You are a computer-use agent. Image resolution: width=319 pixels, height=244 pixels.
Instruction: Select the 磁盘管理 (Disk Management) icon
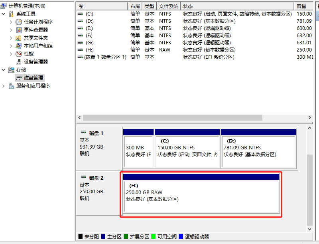(18, 78)
